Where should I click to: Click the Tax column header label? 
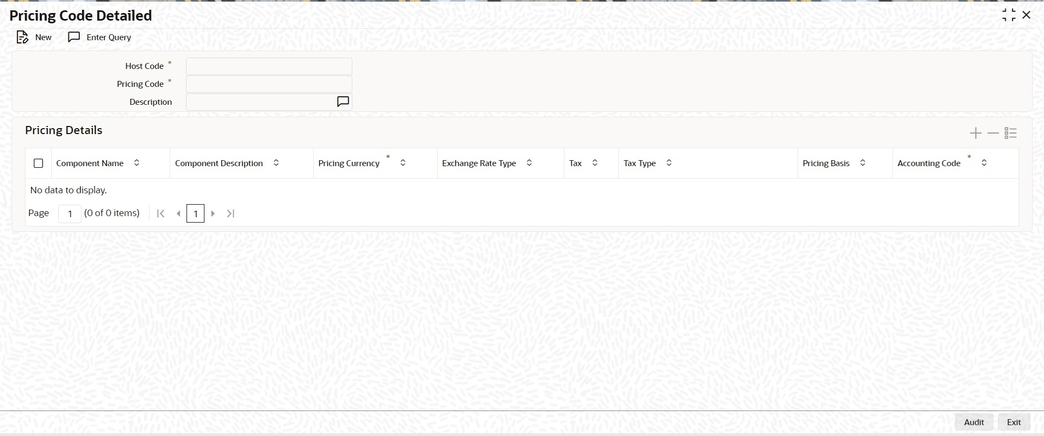point(575,163)
